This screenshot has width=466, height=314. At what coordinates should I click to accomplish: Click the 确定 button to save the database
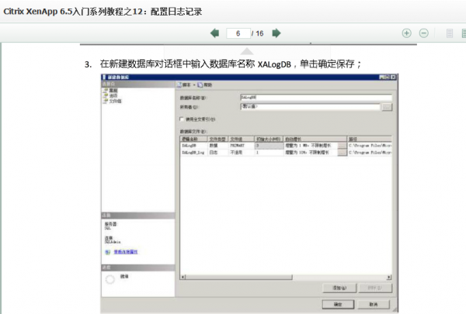(338, 305)
